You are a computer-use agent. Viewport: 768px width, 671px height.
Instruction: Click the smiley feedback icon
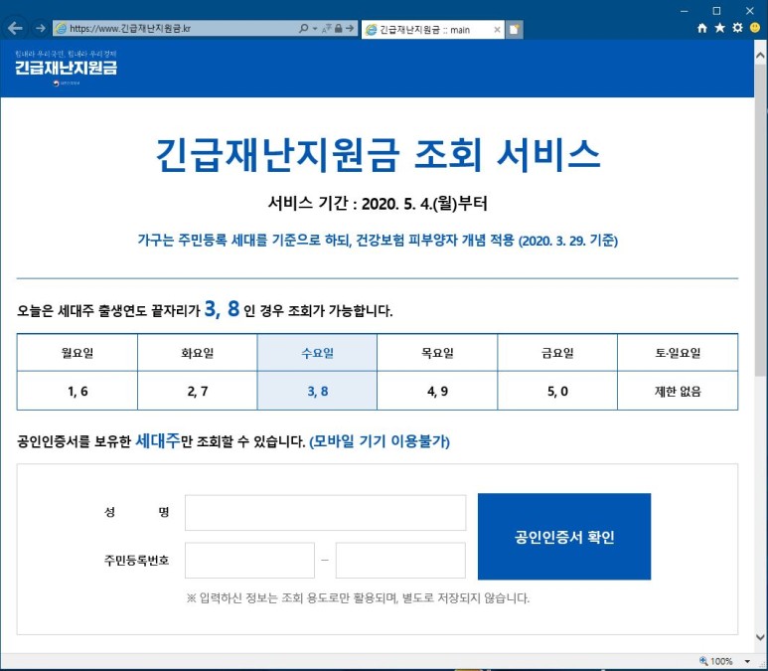(x=755, y=28)
